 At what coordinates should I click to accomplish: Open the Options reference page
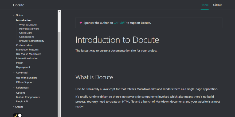(21, 93)
